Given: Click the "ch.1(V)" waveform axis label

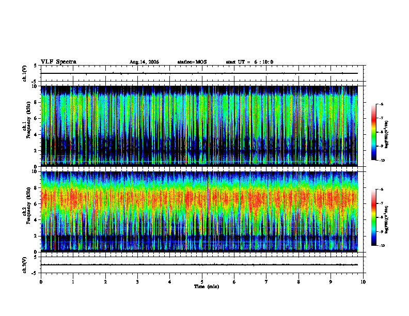Looking at the screenshot, I should (25, 73).
